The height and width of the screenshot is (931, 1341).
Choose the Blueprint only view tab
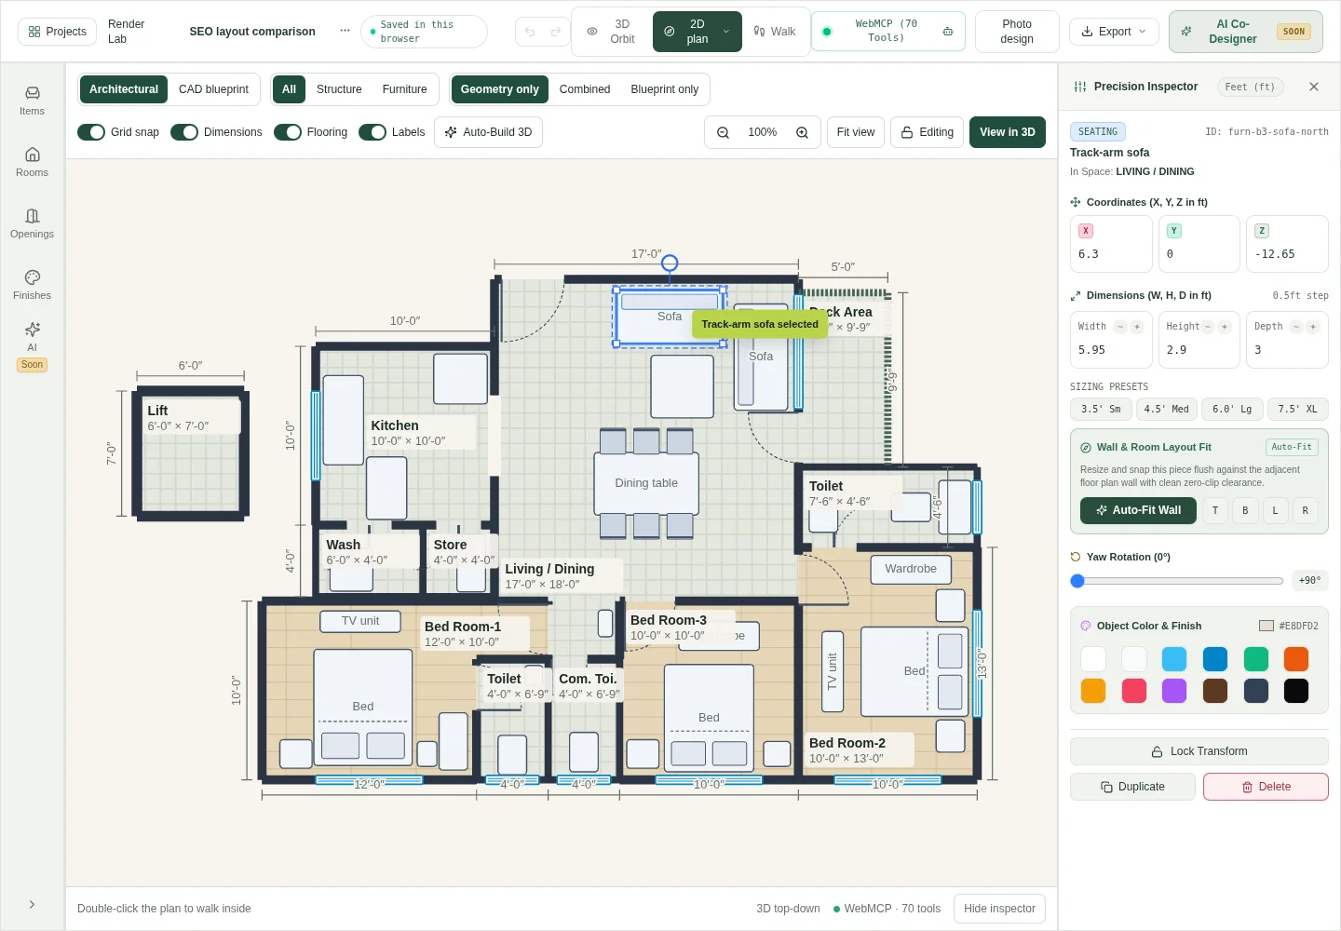(664, 89)
